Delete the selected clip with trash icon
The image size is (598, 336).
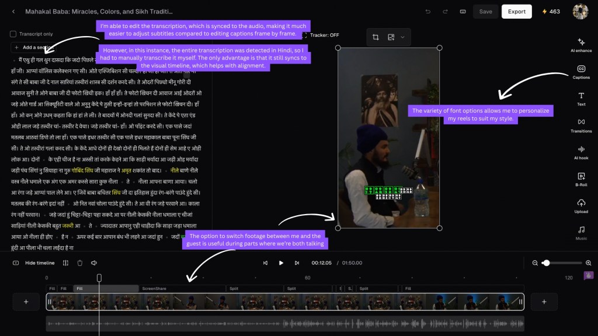tap(80, 263)
